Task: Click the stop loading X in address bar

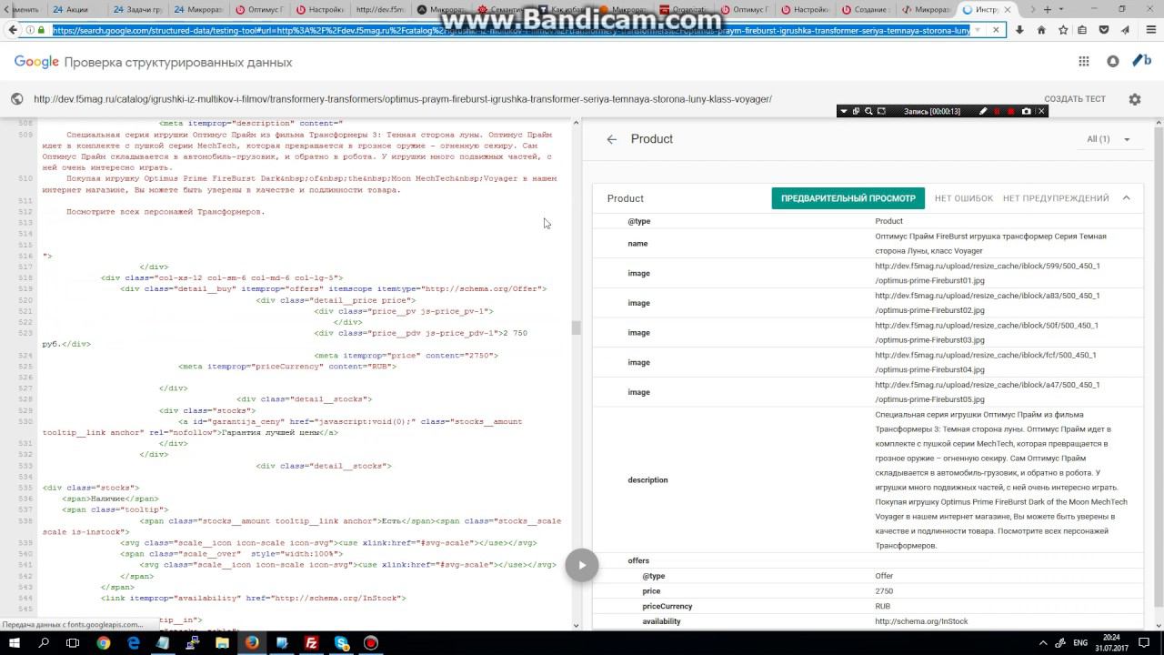Action: point(996,30)
